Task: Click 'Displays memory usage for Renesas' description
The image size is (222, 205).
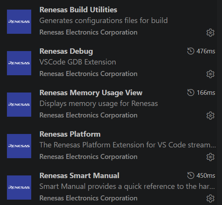Action: tap(99, 104)
